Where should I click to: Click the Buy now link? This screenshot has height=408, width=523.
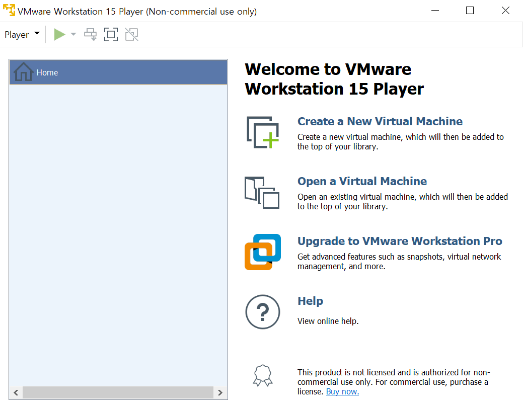pos(342,392)
